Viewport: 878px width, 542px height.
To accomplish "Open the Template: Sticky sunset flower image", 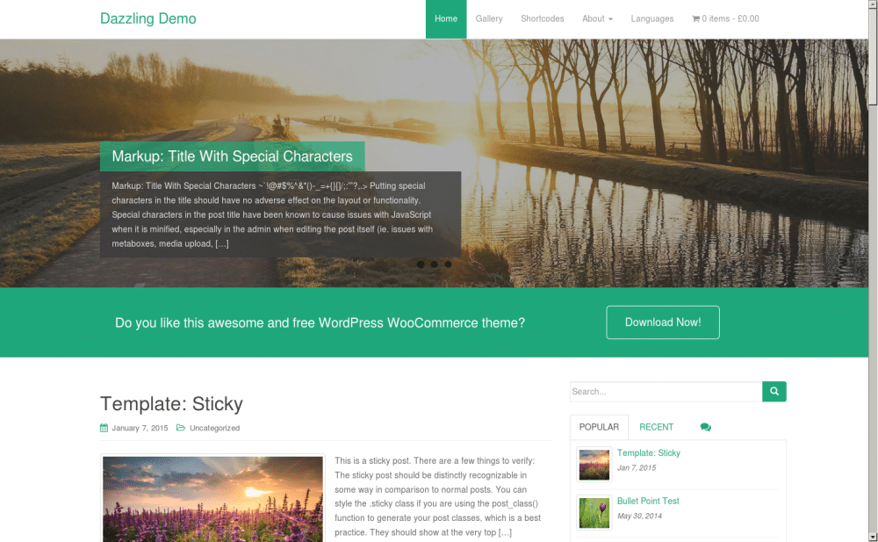I will point(212,499).
